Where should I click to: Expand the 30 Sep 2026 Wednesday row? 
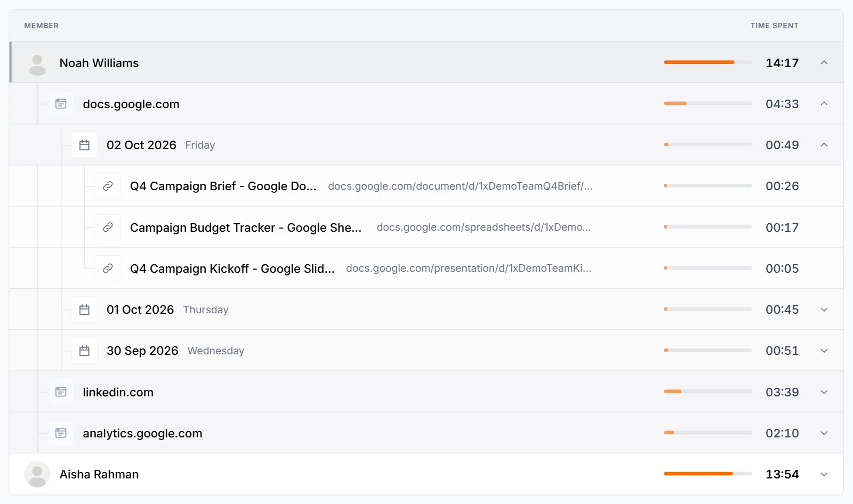coord(824,351)
